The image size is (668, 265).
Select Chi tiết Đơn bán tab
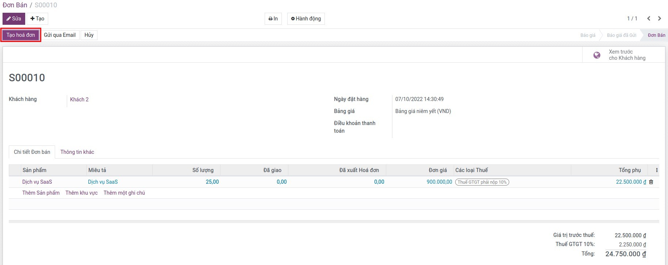click(x=32, y=152)
